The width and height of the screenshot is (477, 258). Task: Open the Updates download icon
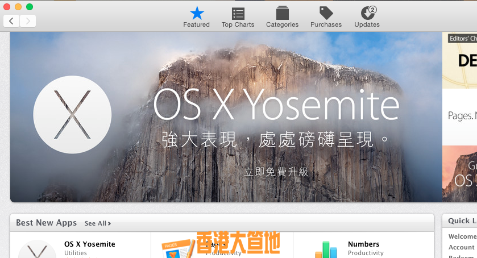[368, 13]
